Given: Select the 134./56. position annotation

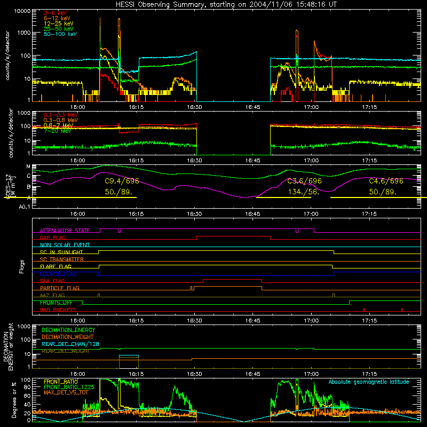Looking at the screenshot, I should coord(303,192).
